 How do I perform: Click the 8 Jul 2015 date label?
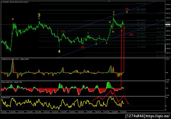click(x=3, y=112)
